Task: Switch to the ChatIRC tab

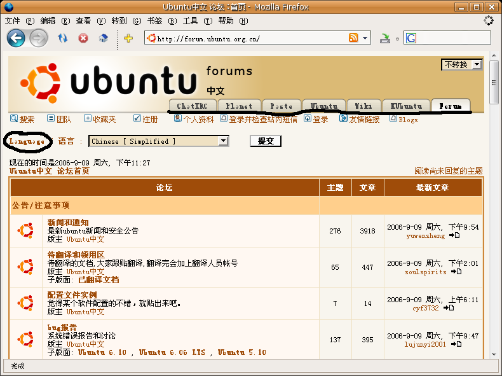Action: [x=193, y=106]
